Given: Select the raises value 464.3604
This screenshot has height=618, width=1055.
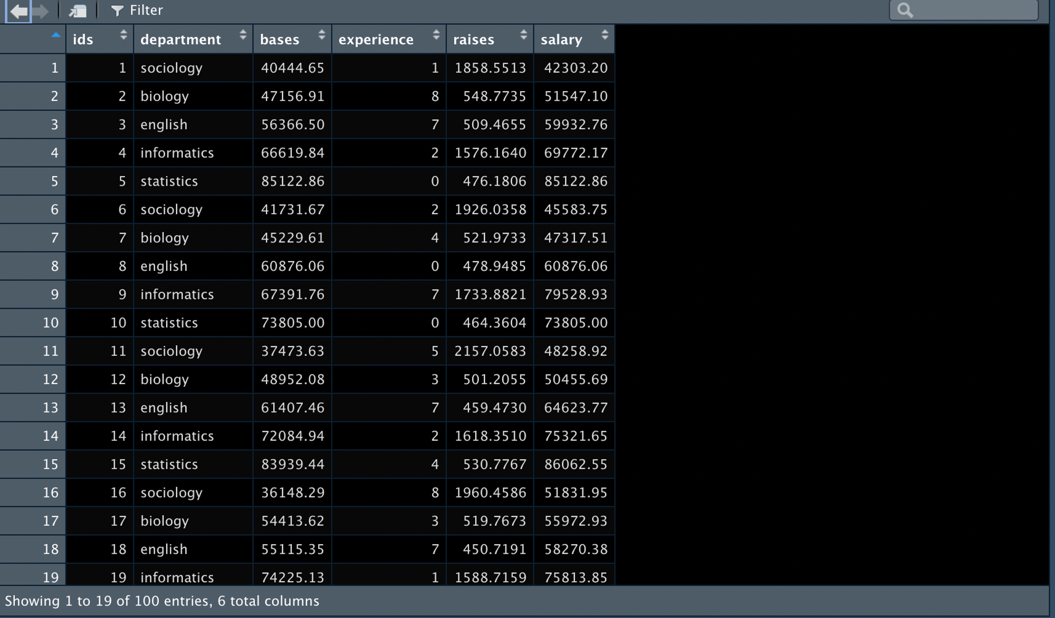Looking at the screenshot, I should 494,323.
